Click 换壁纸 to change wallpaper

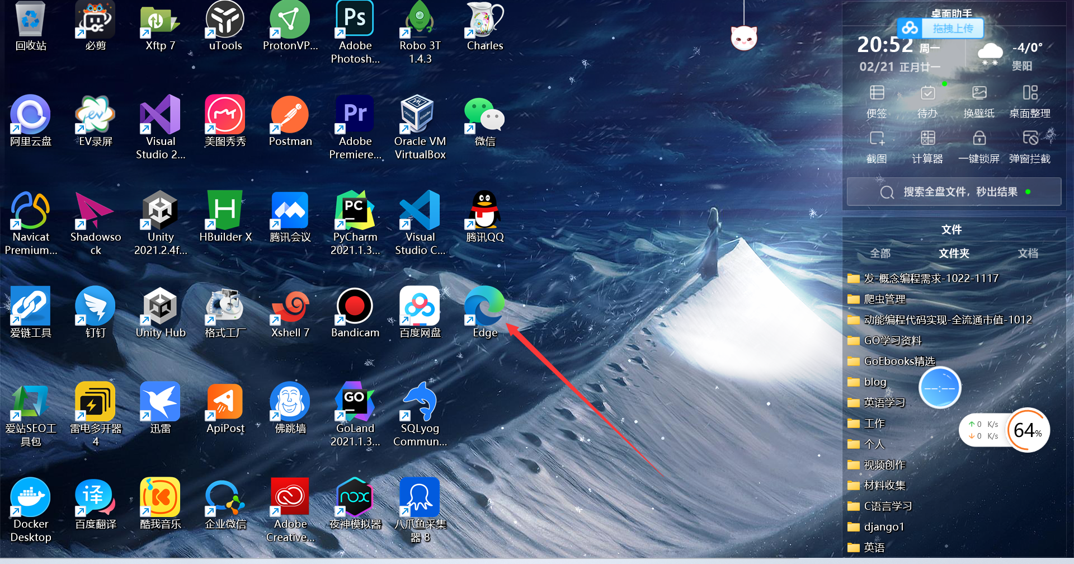coord(978,101)
